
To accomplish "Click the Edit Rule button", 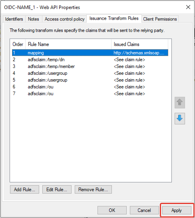I will point(57,189).
